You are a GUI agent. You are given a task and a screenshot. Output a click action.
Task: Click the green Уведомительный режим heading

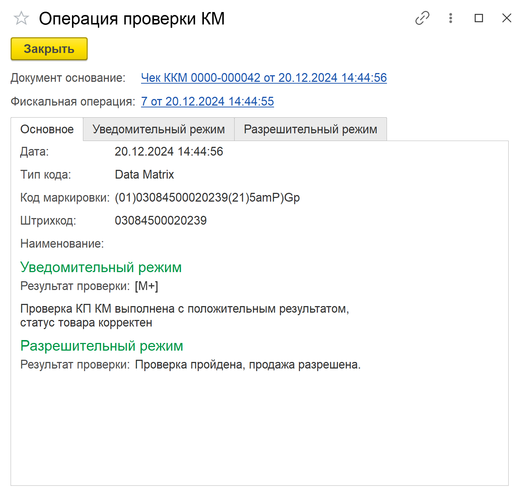101,267
